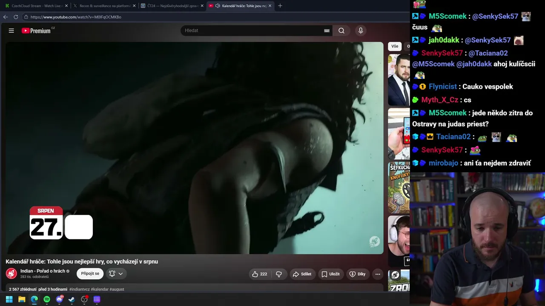Click the Indian channel avatar
This screenshot has width=545, height=306.
[x=11, y=274]
